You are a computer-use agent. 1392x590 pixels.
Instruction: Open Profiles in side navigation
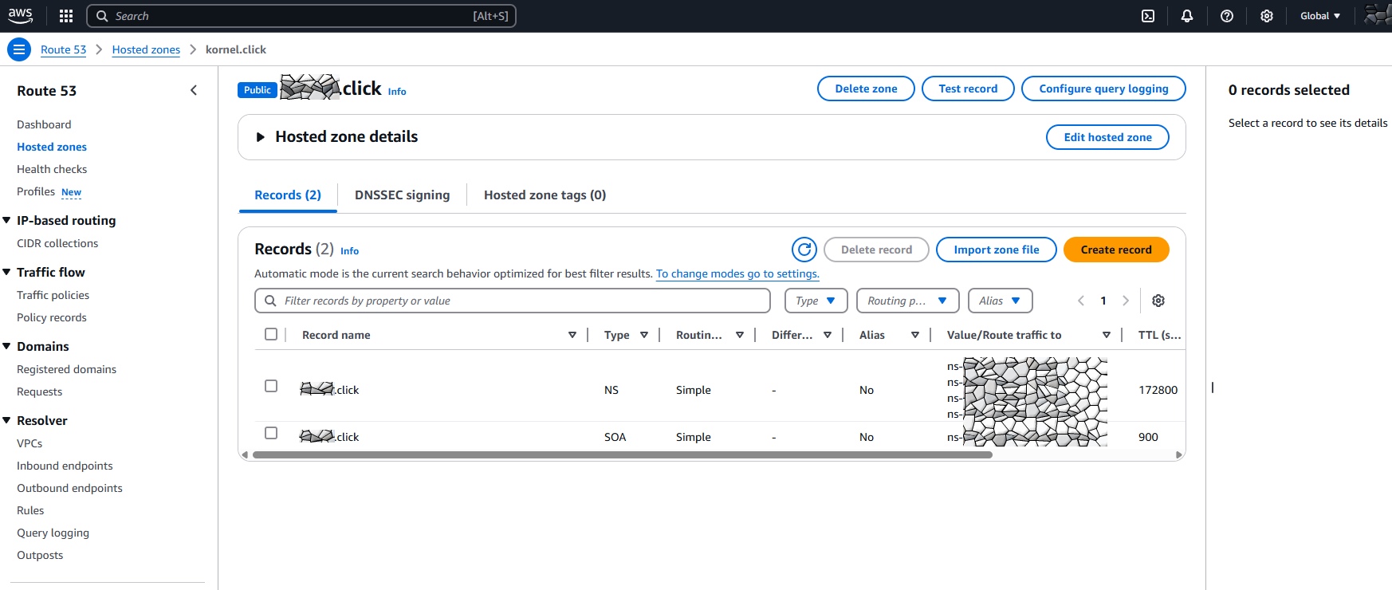[x=36, y=191]
